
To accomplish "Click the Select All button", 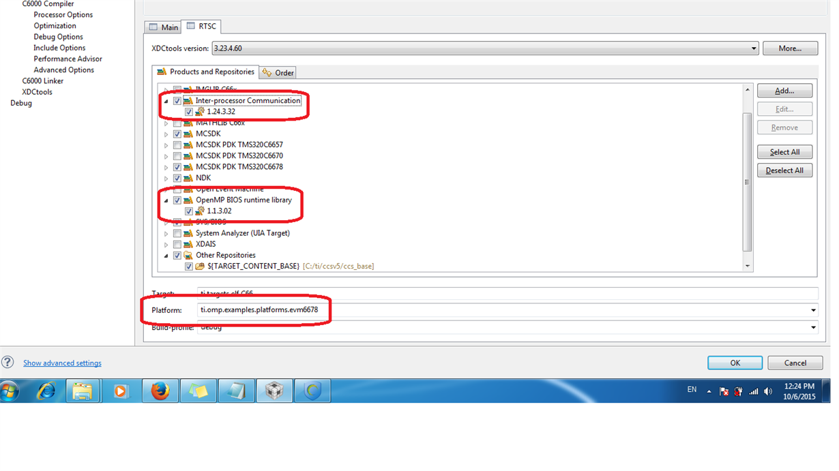I will click(784, 152).
